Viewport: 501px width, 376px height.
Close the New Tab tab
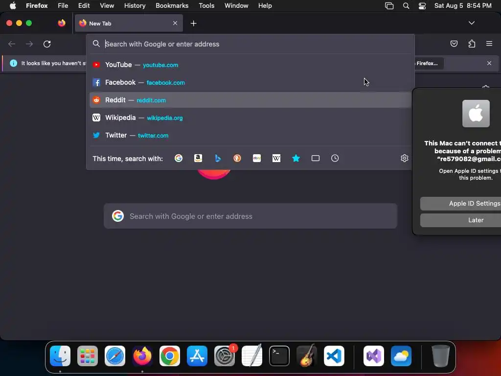coord(175,23)
